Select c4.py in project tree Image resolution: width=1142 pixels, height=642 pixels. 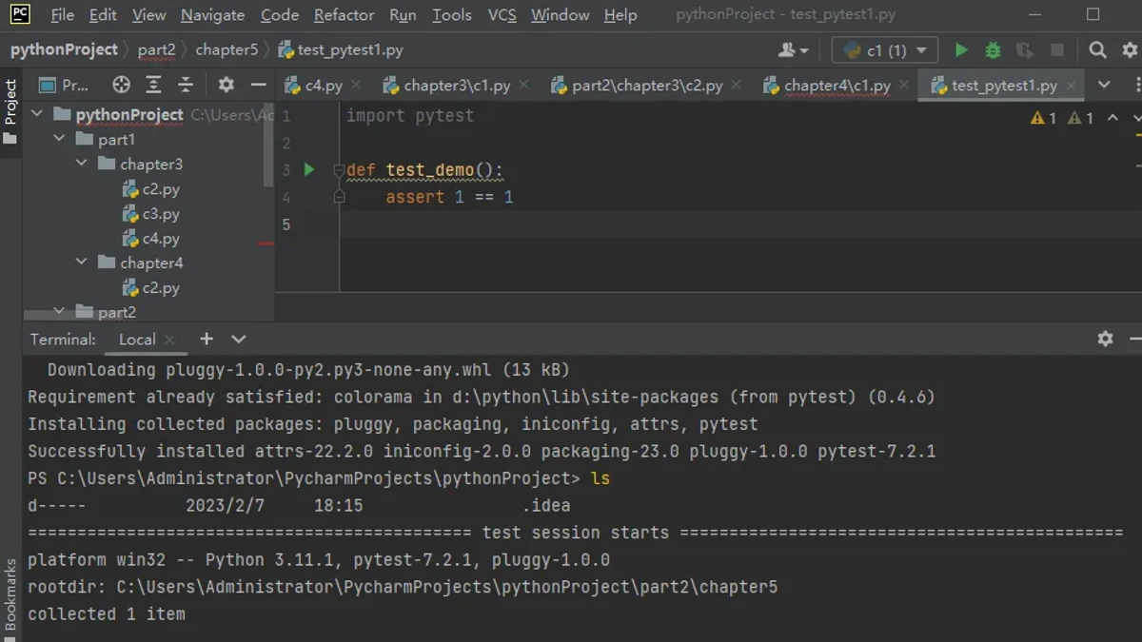point(150,239)
